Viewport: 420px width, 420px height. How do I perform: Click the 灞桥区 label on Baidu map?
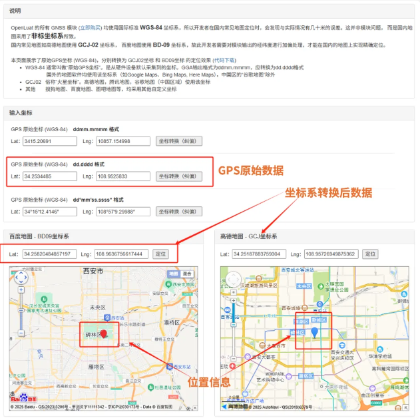pyautogui.click(x=172, y=322)
